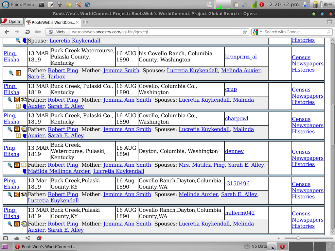Open search engine dropdown next to Google icon

coord(261,32)
